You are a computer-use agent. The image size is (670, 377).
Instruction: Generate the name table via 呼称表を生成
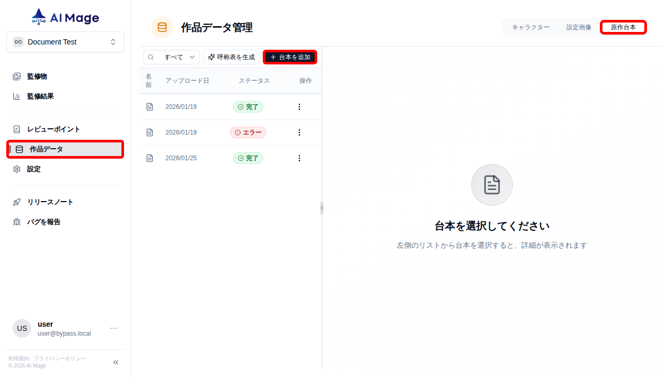pos(231,57)
